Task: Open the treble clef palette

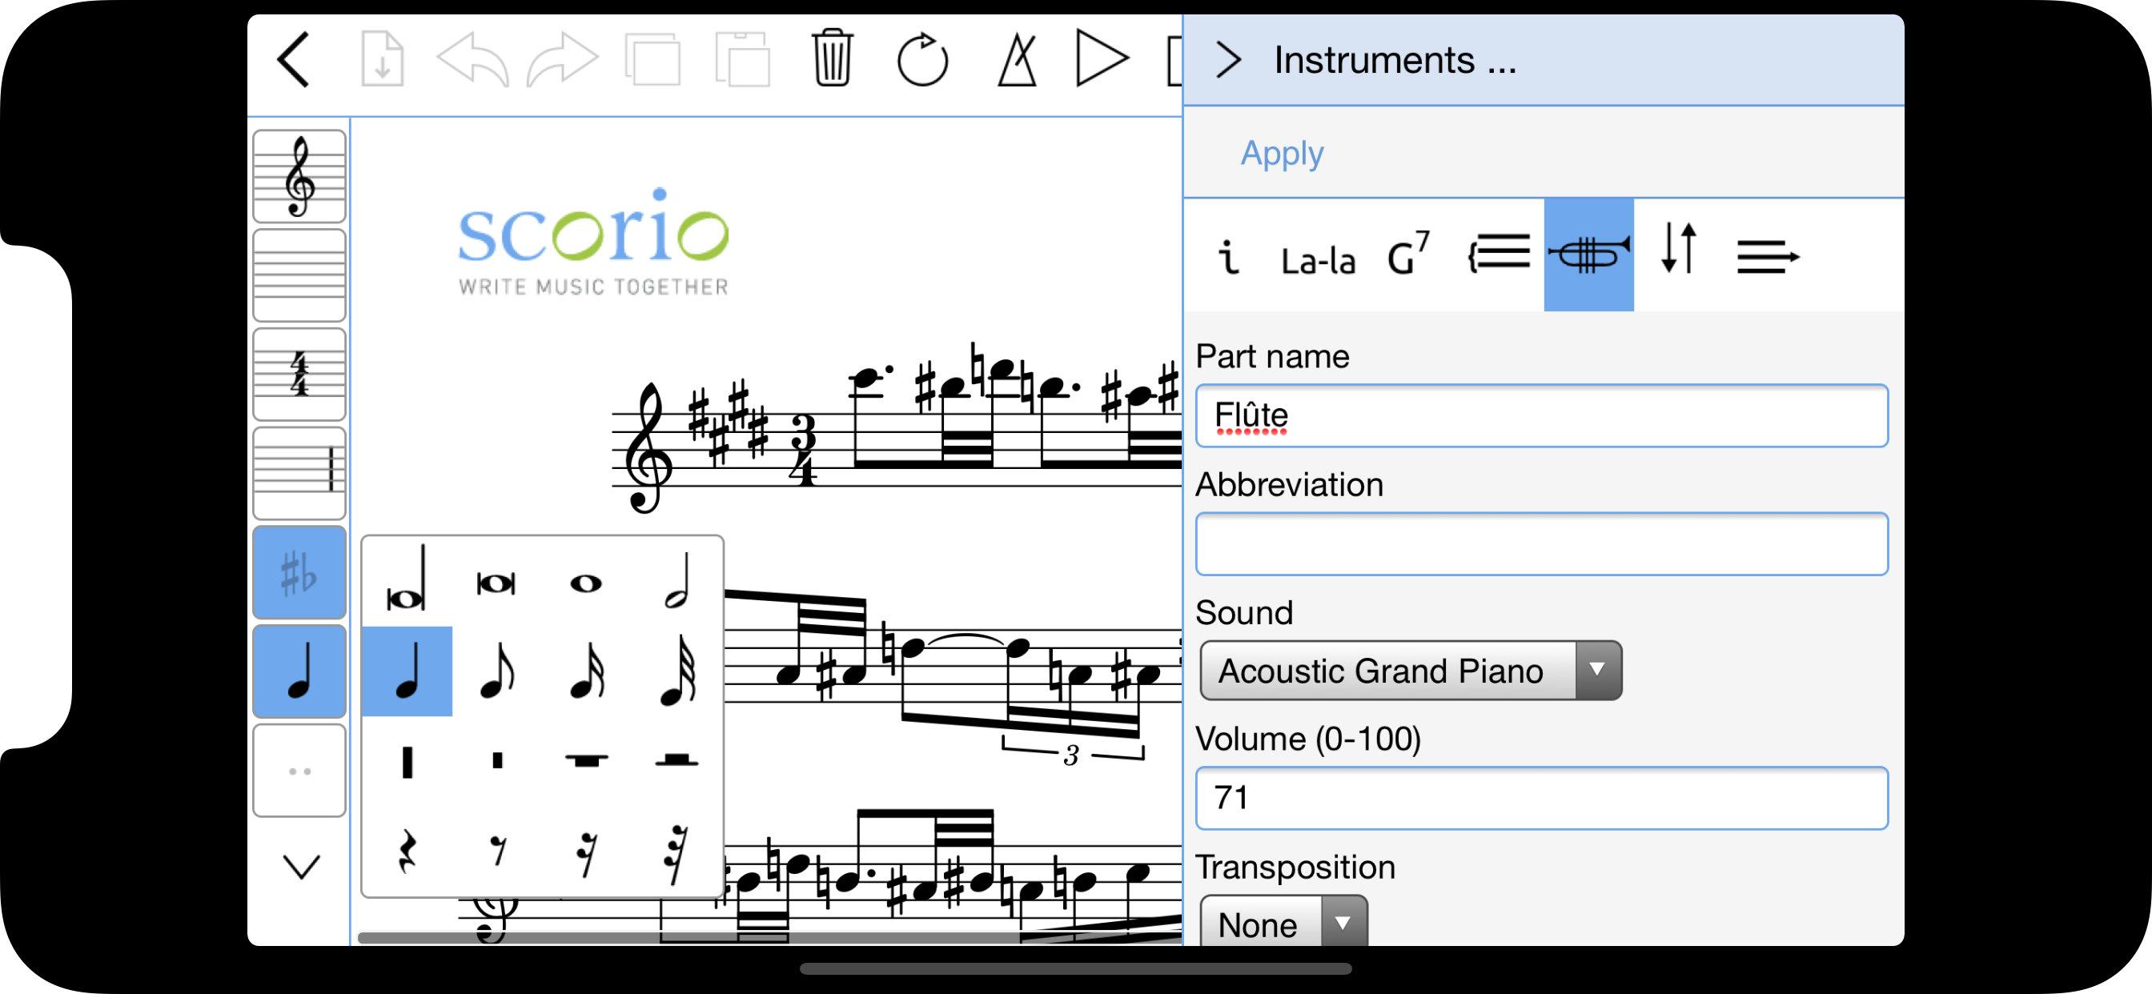Action: click(x=299, y=176)
